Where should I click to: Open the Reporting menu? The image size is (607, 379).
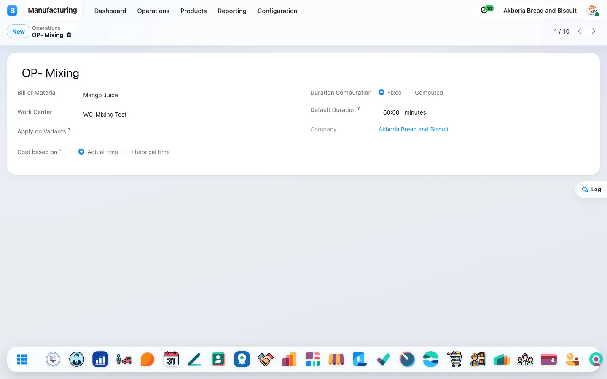pos(232,11)
